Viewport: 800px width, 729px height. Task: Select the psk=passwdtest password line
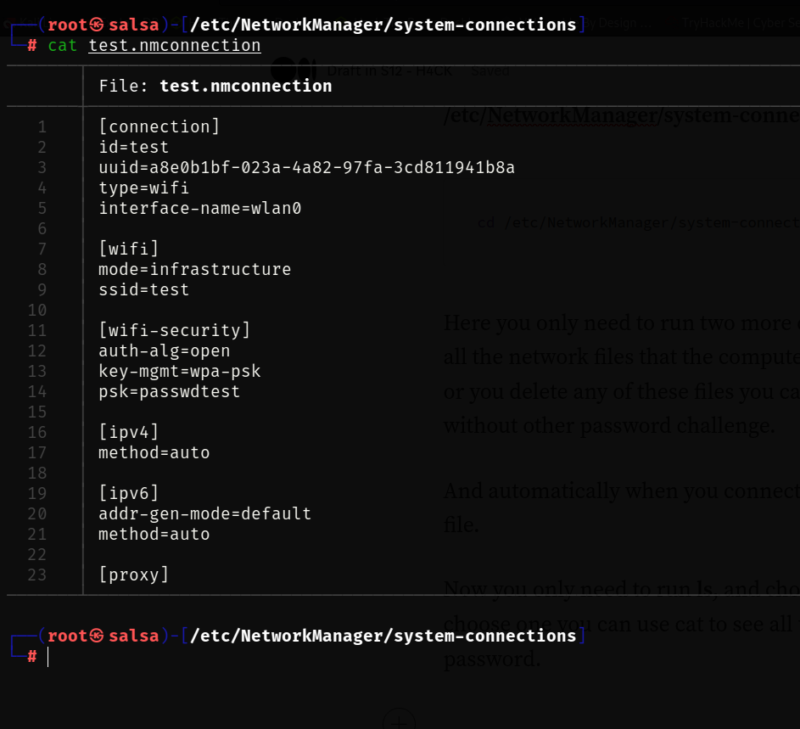point(170,391)
